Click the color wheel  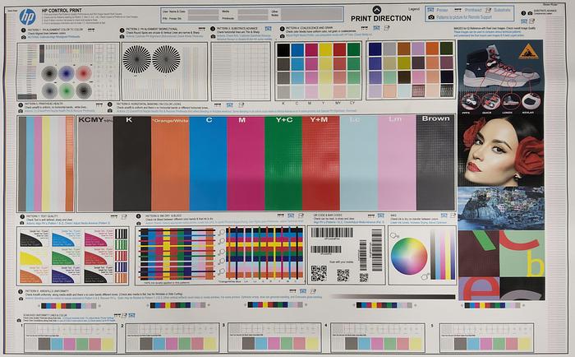(x=409, y=257)
